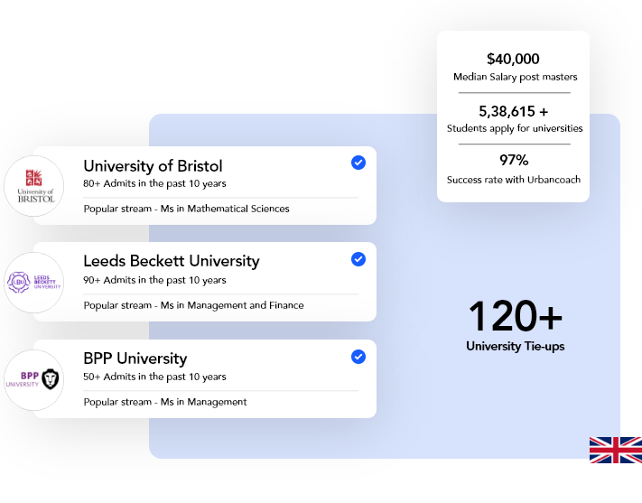Click BPP 'Popular stream - Ms in Management' text
Image resolution: width=642 pixels, height=503 pixels.
coord(165,402)
